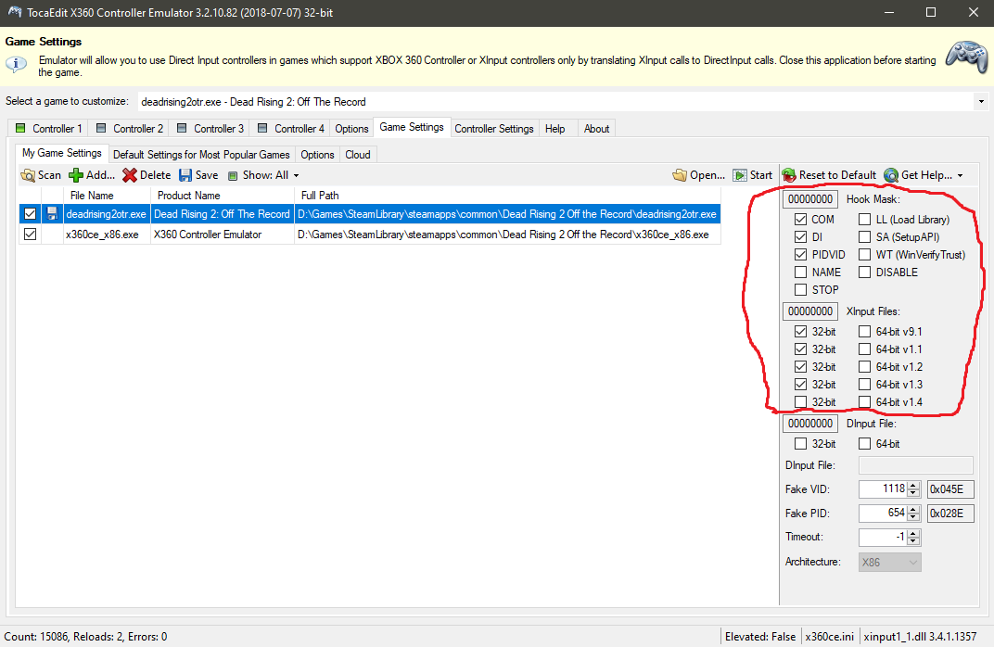Screen dimensions: 994x647
Task: Toggle the PIDVID hook checkbox
Action: coord(800,255)
